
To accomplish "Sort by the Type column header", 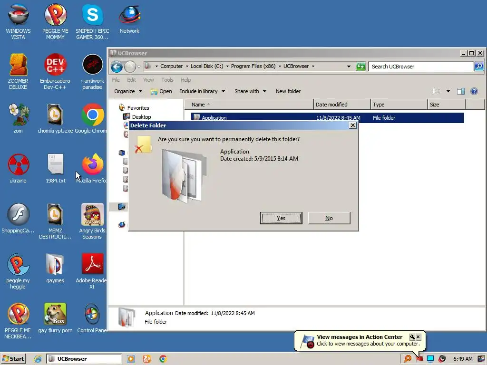I will click(x=399, y=105).
